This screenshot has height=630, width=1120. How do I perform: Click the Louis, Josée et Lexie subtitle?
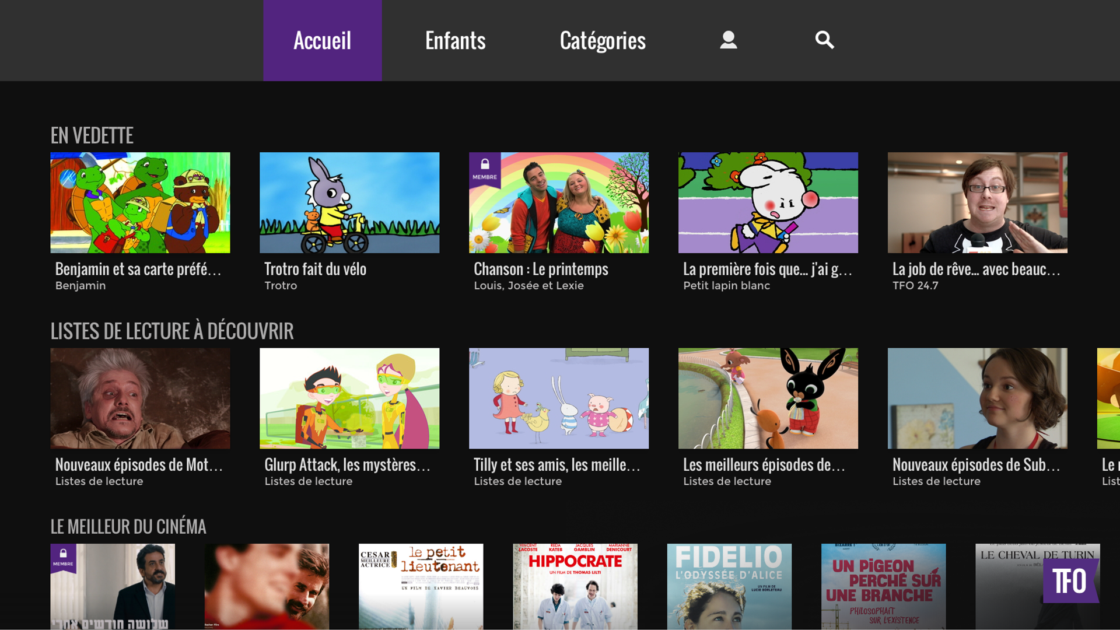528,286
